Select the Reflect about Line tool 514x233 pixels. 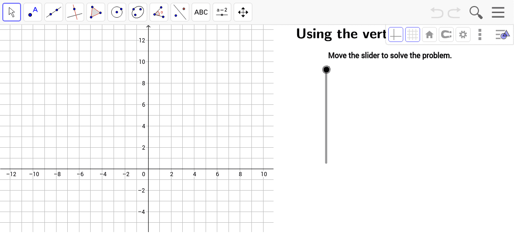coord(180,12)
